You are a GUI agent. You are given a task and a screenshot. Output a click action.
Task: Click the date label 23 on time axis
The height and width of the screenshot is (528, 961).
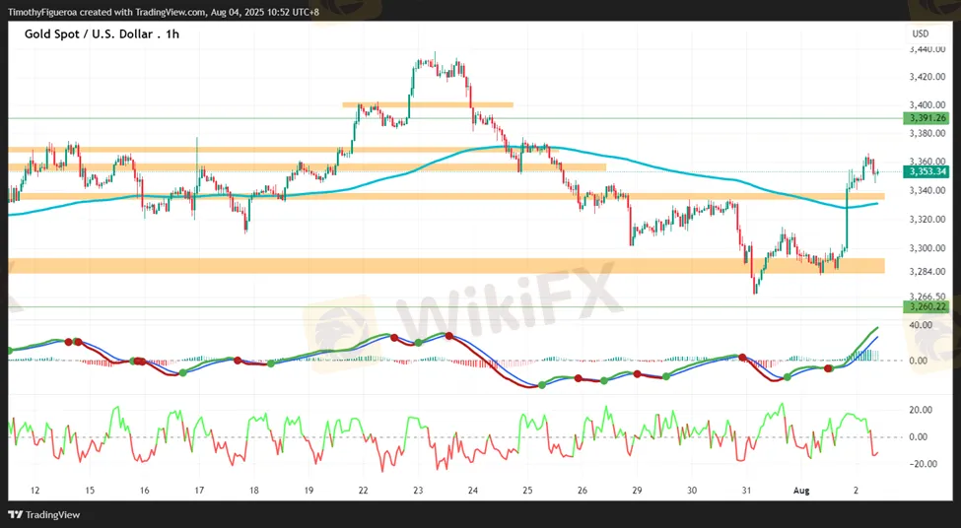(418, 491)
